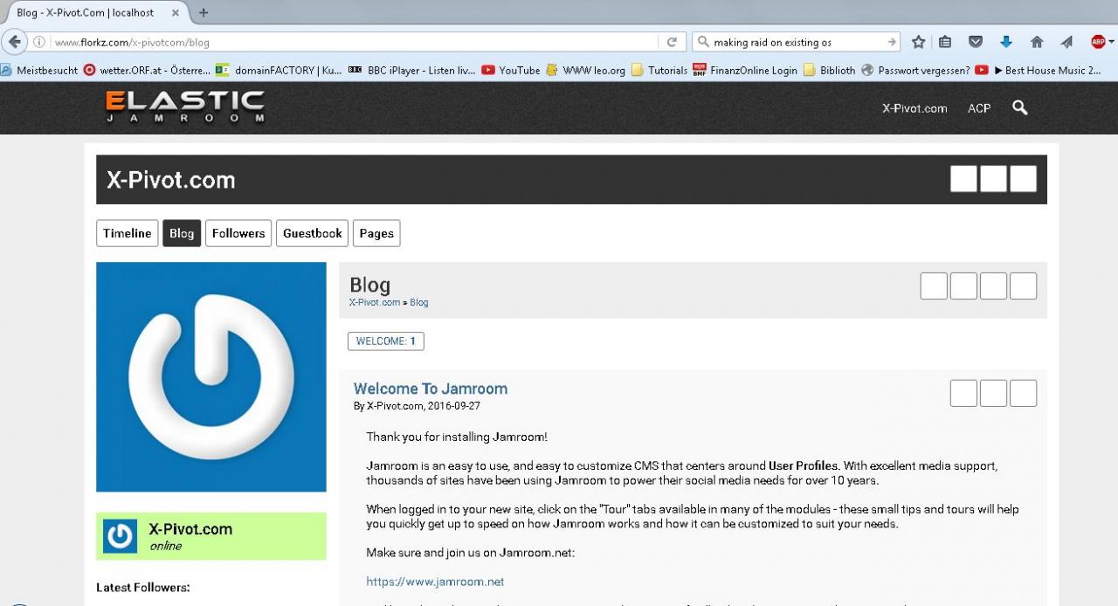Open the downloads panel
Image resolution: width=1118 pixels, height=606 pixels.
coord(1005,42)
